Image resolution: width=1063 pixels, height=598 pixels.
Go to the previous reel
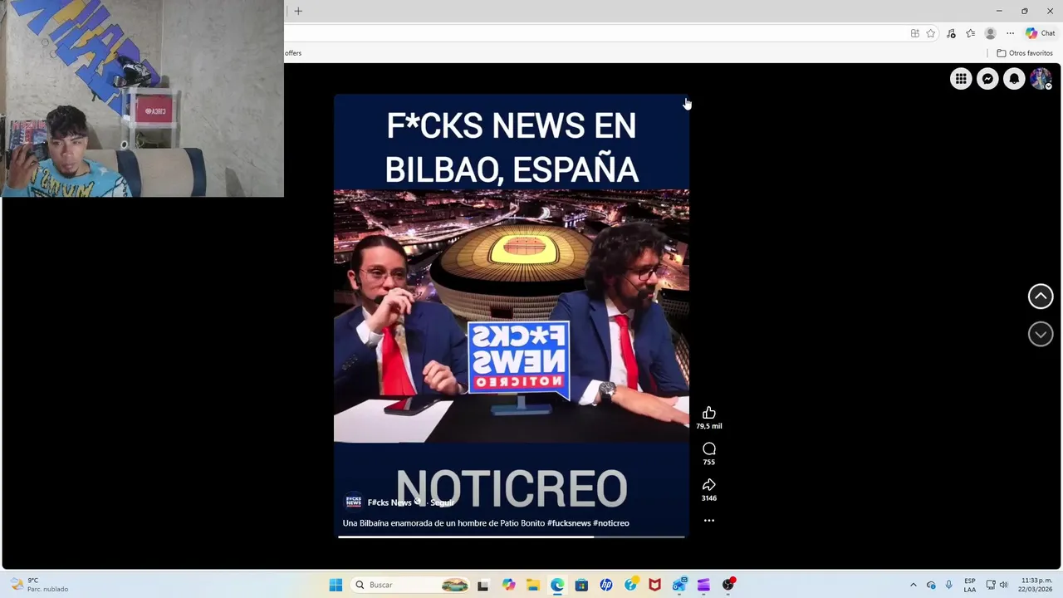pyautogui.click(x=1041, y=297)
